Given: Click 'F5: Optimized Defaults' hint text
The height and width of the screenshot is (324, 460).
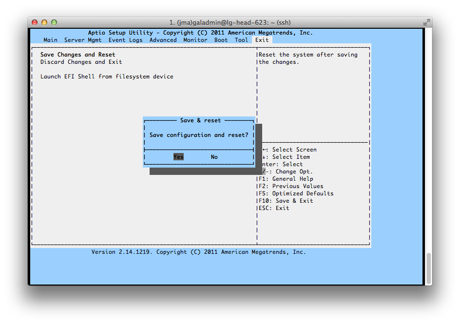Looking at the screenshot, I should 296,193.
